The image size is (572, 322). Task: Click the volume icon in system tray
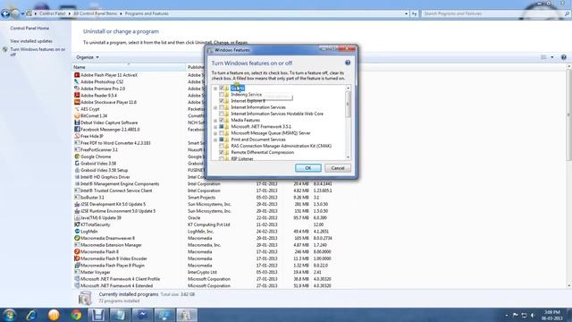[x=533, y=315]
